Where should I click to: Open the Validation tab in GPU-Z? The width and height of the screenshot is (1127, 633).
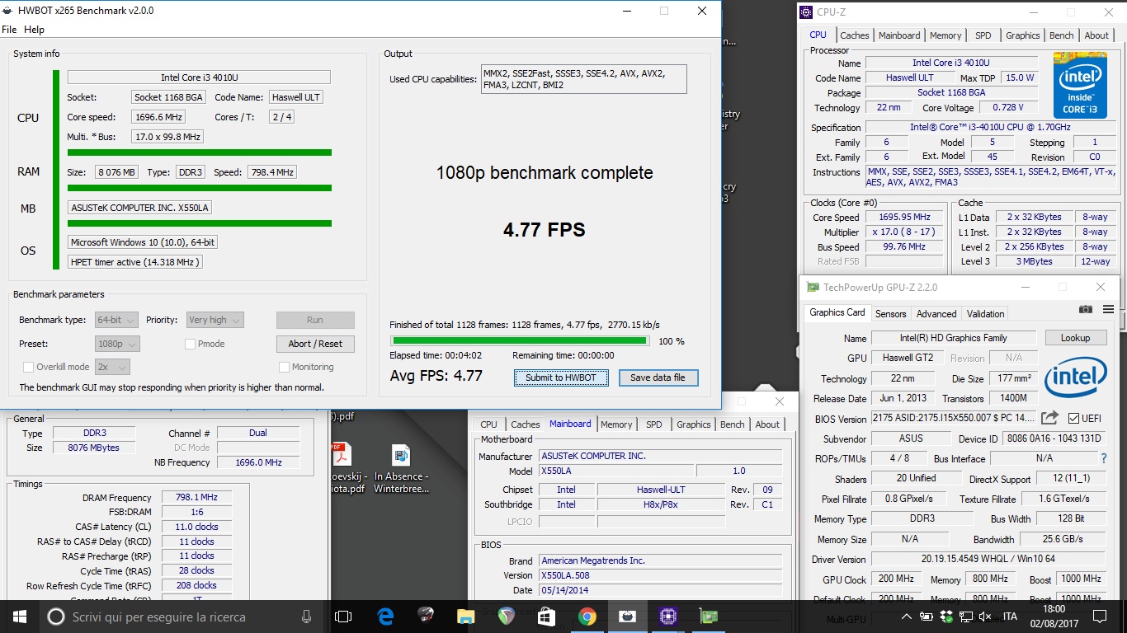(x=985, y=314)
